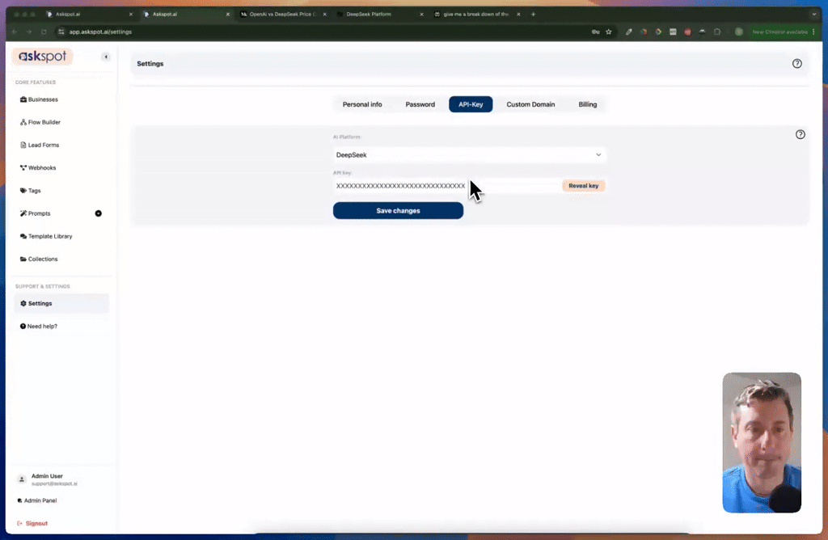Go back in the browser
The height and width of the screenshot is (540, 828).
(15, 32)
